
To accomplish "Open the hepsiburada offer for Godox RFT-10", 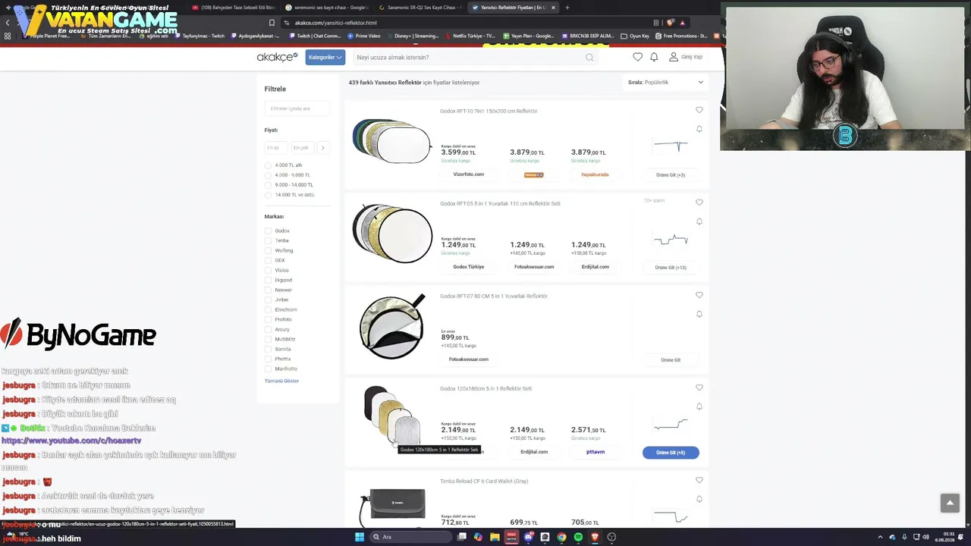I will click(595, 174).
